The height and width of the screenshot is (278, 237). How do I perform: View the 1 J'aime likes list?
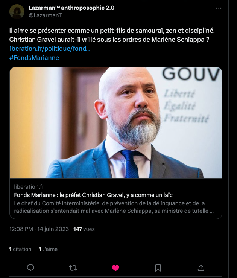[48, 249]
